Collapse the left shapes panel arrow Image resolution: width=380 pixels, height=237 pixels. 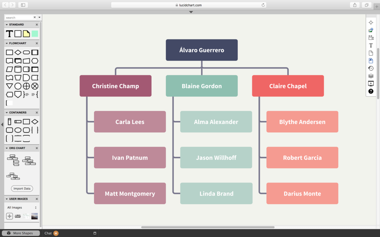pyautogui.click(x=2, y=125)
